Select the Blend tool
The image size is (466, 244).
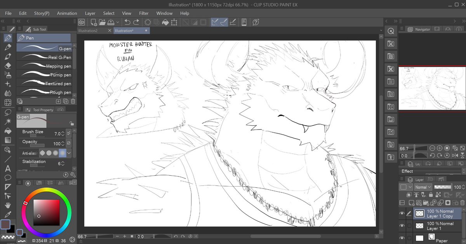pos(8,93)
